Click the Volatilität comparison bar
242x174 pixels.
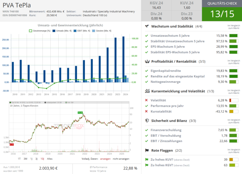pos(234,100)
